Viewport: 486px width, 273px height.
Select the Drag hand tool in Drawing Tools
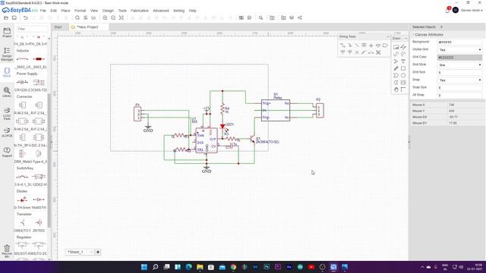pyautogui.click(x=396, y=89)
